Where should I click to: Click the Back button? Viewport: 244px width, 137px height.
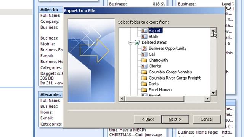(x=148, y=119)
